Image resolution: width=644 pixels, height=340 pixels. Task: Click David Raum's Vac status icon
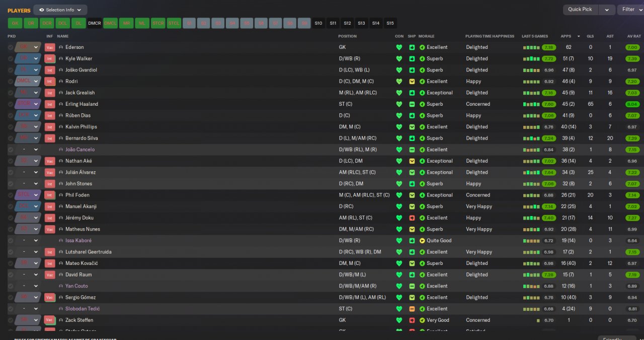pyautogui.click(x=49, y=275)
